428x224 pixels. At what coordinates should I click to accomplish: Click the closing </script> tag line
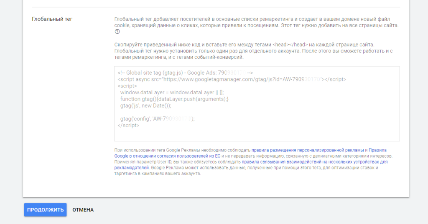(x=128, y=125)
